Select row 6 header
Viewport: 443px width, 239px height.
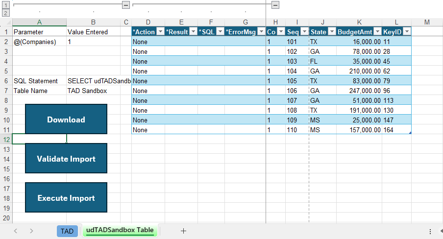point(6,81)
